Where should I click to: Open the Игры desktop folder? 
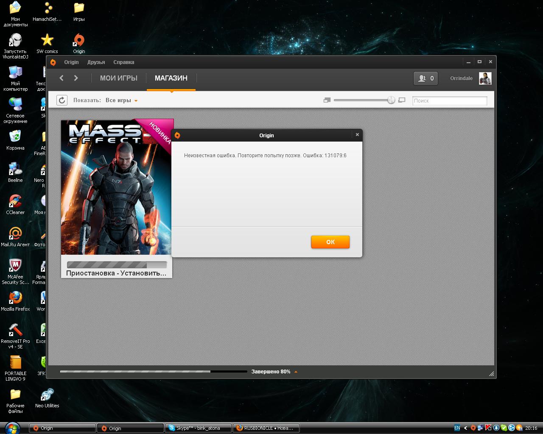pos(79,12)
